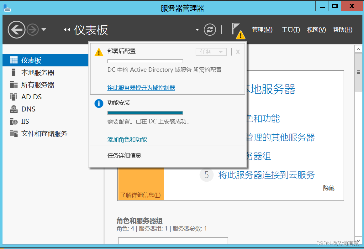
Task: Click the notifications flag with warning
Action: (x=238, y=31)
